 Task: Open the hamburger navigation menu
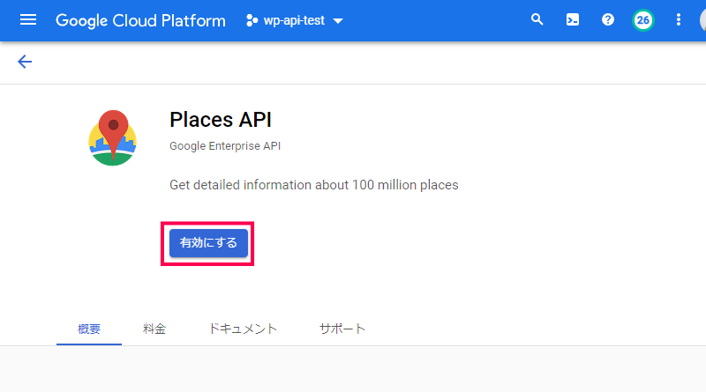[28, 20]
